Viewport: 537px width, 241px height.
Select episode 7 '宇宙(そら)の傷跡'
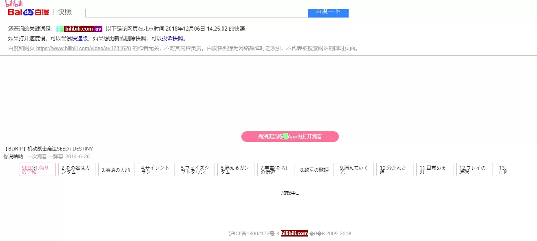pyautogui.click(x=276, y=170)
